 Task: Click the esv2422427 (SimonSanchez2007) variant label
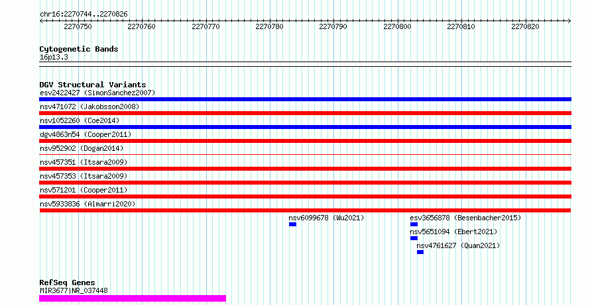pos(97,93)
